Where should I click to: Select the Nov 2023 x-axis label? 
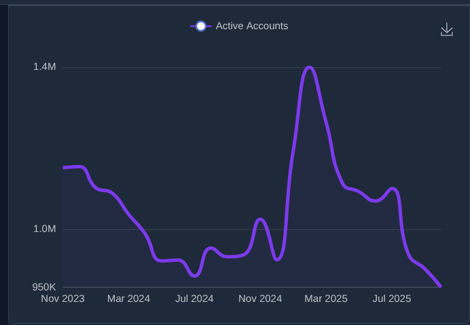click(63, 299)
